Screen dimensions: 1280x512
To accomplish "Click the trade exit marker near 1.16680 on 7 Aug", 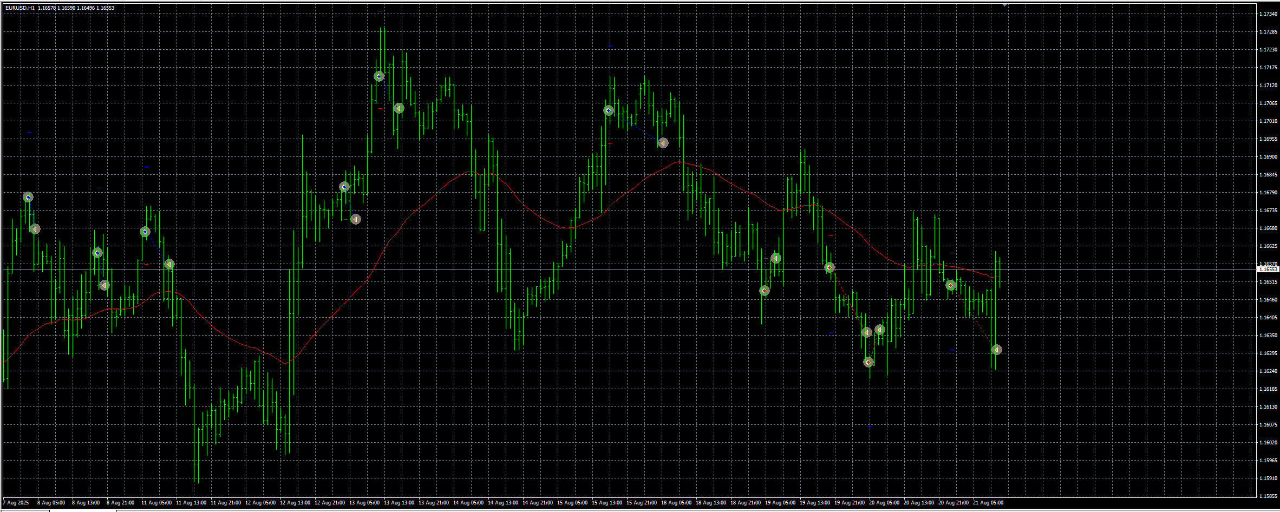I will click(35, 229).
